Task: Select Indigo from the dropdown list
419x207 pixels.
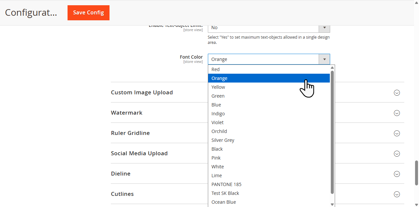Action: pyautogui.click(x=218, y=114)
